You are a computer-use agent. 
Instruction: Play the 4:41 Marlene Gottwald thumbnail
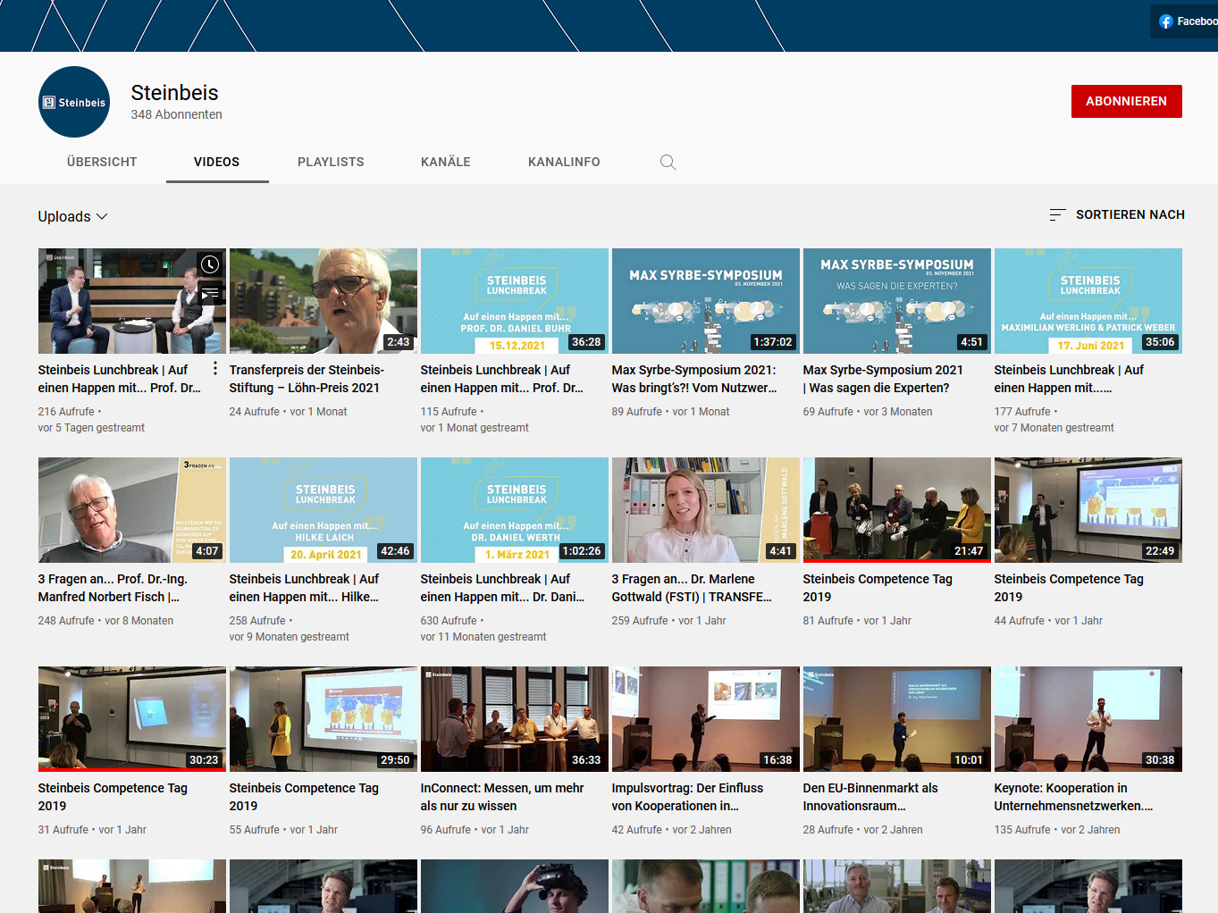(x=706, y=510)
